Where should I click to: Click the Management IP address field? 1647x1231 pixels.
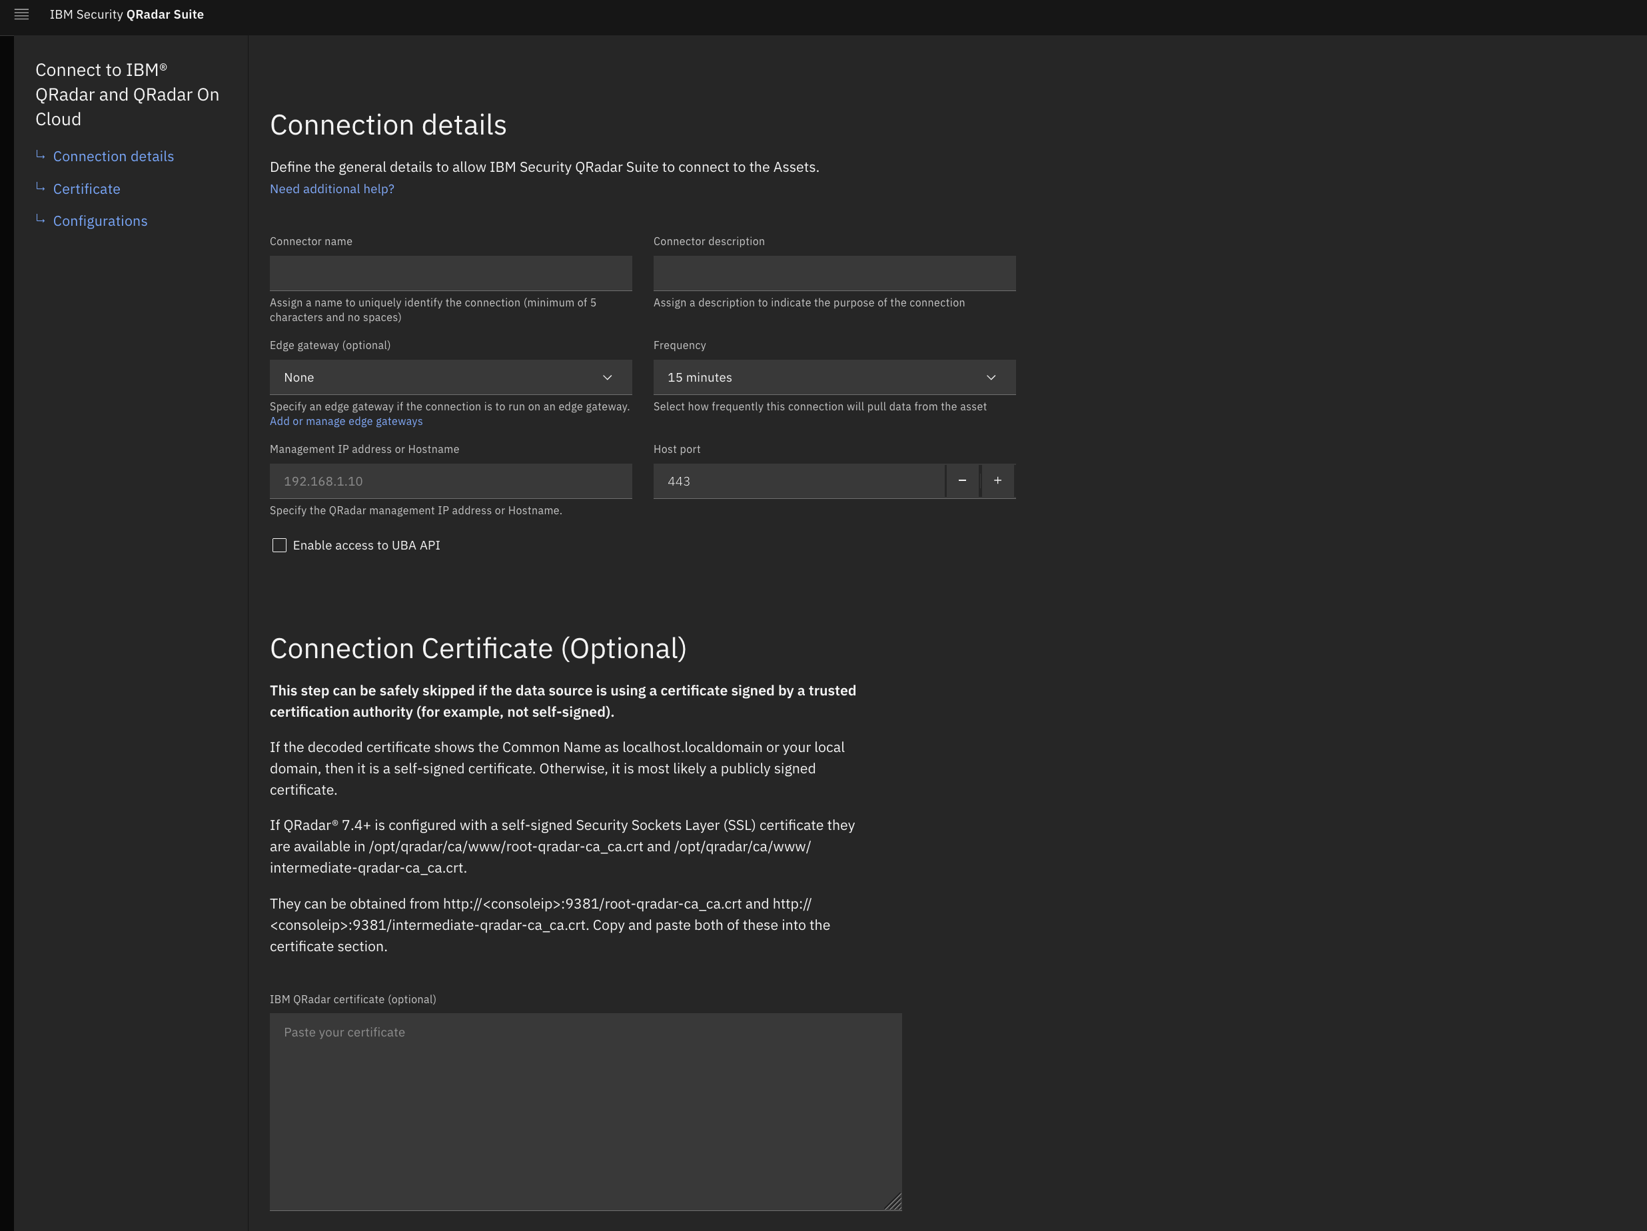(450, 481)
